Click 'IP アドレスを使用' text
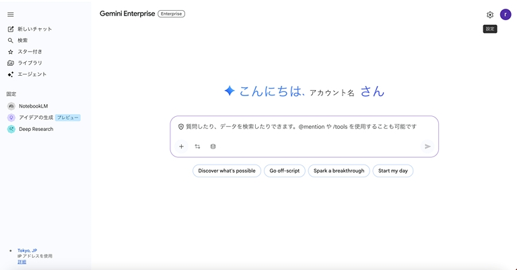Image resolution: width=517 pixels, height=270 pixels. pos(35,256)
